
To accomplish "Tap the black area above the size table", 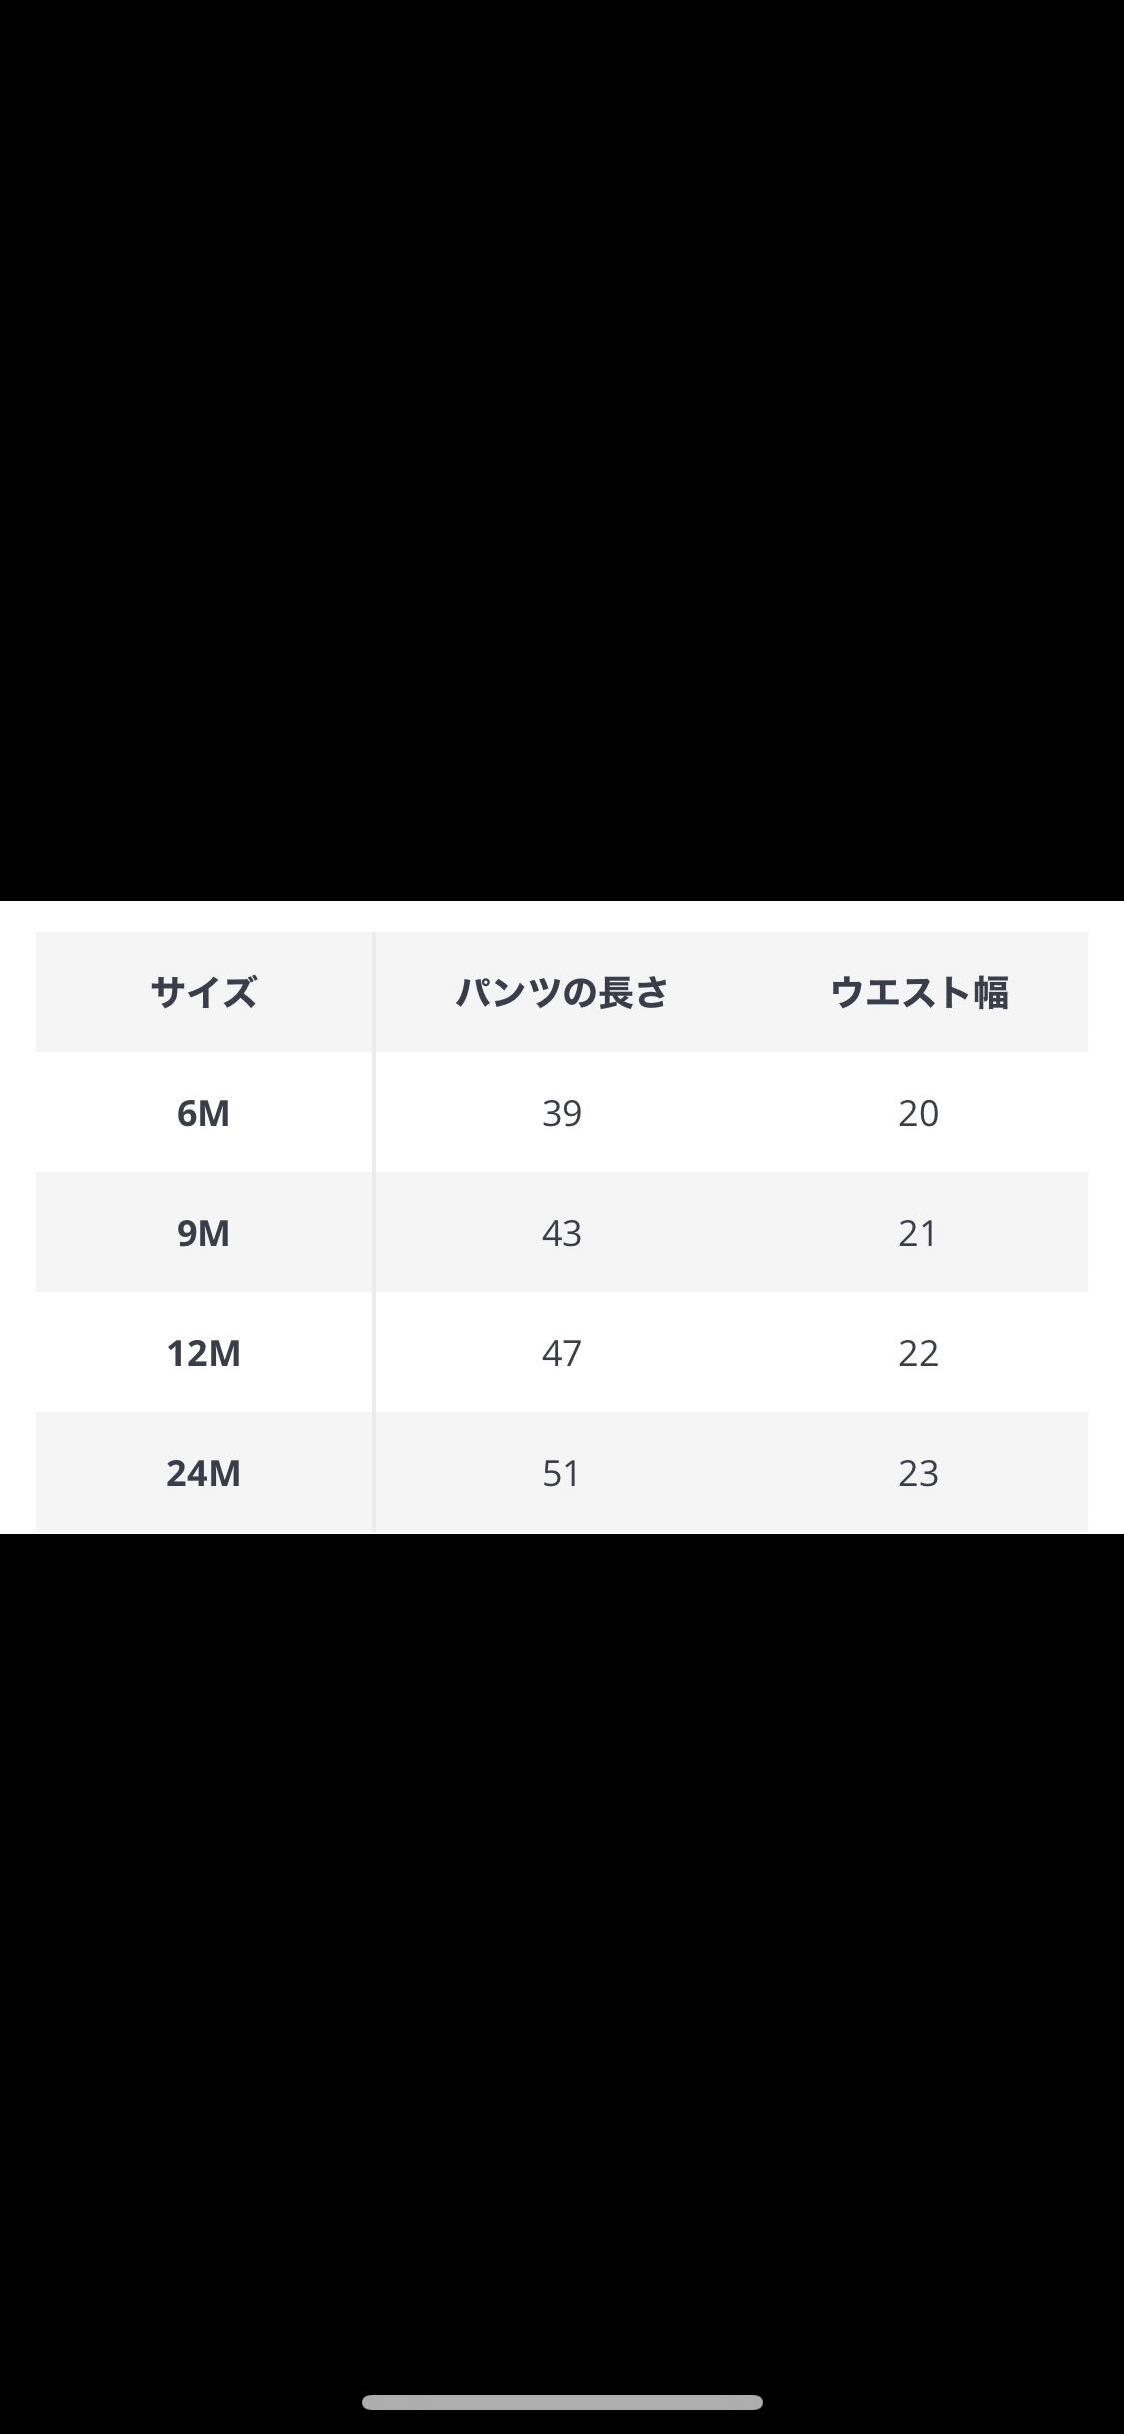I will (562, 450).
